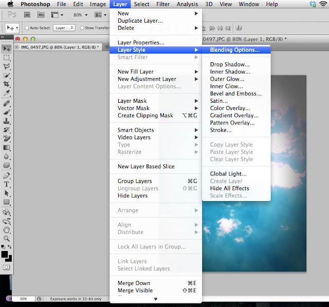Image resolution: width=329 pixels, height=307 pixels.
Task: Swap foreground and background colors
Action: [10, 247]
